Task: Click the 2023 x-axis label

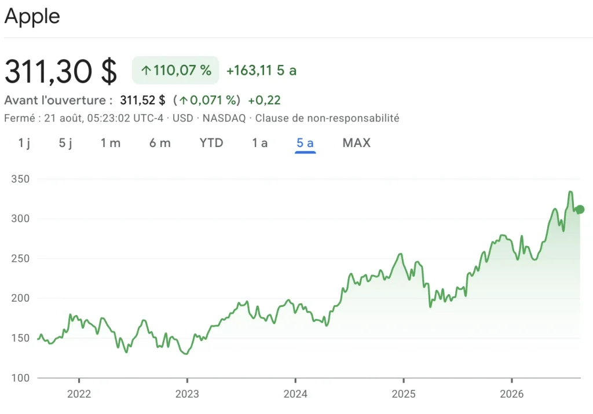Action: 187,394
